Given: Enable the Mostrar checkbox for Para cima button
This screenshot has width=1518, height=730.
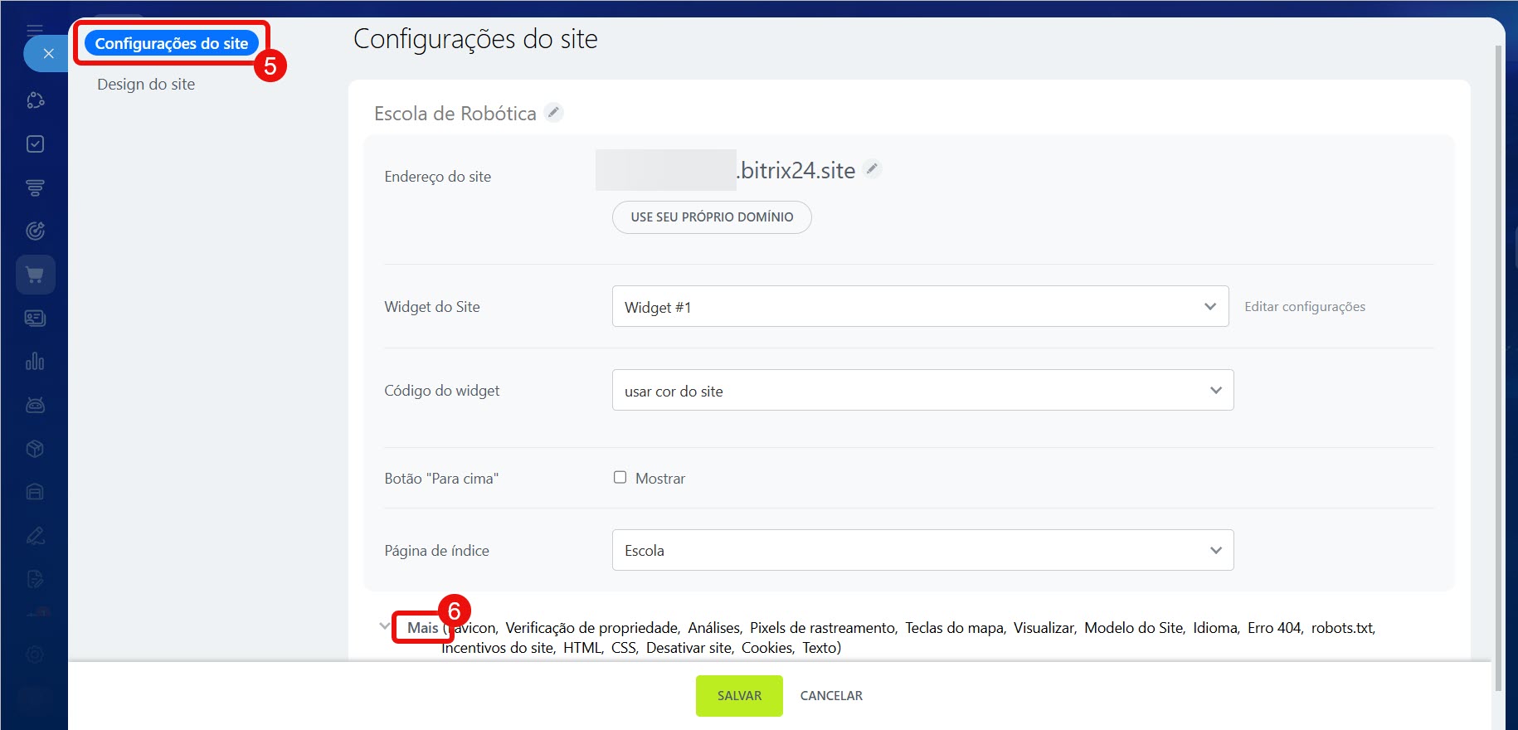Looking at the screenshot, I should pyautogui.click(x=620, y=477).
